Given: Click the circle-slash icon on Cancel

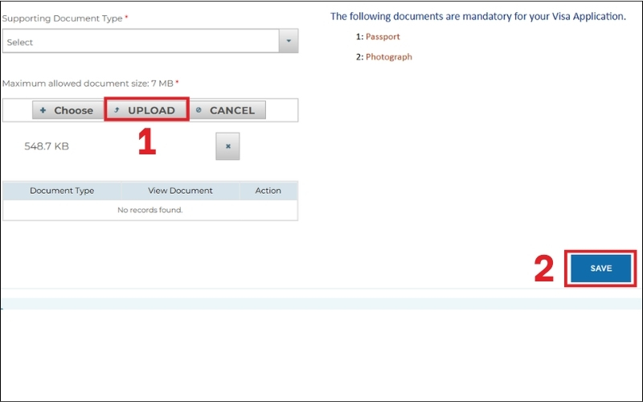Looking at the screenshot, I should (199, 110).
